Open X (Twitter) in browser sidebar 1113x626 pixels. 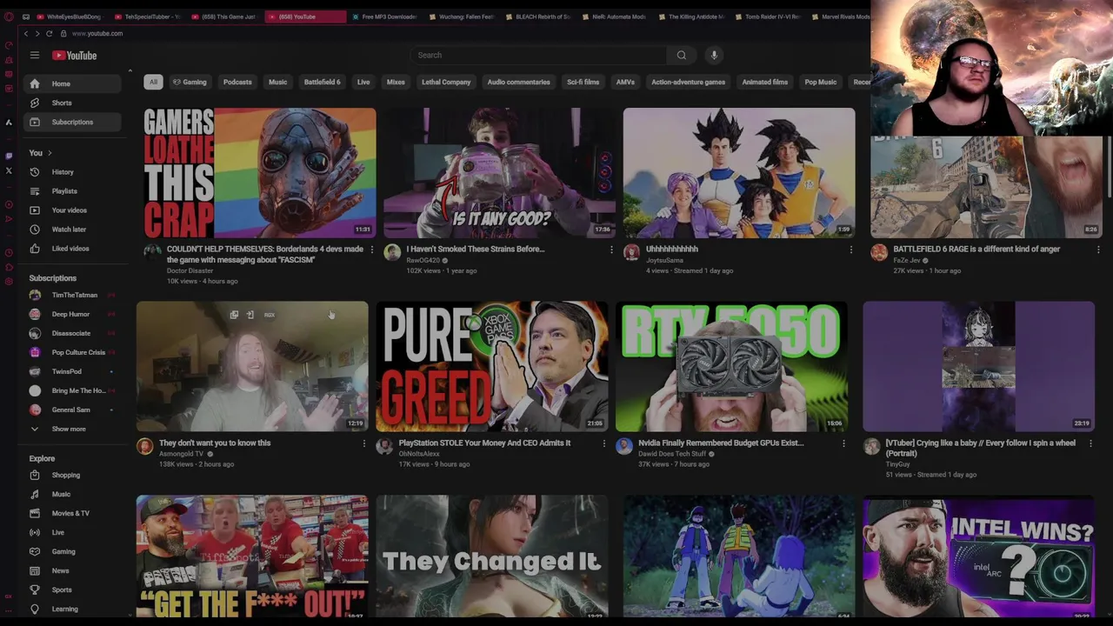[x=9, y=170]
